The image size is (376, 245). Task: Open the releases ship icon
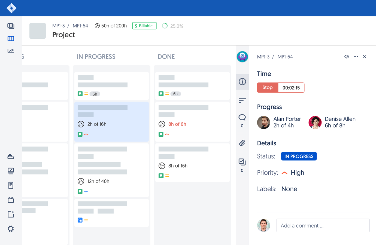click(11, 157)
